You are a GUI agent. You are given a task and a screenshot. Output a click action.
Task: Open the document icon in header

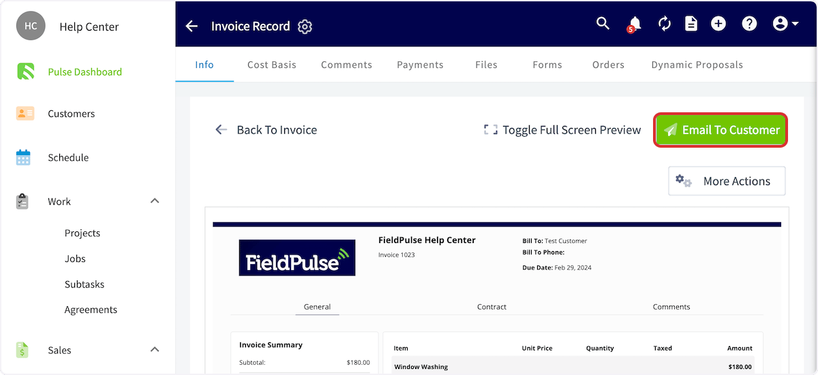pyautogui.click(x=691, y=24)
